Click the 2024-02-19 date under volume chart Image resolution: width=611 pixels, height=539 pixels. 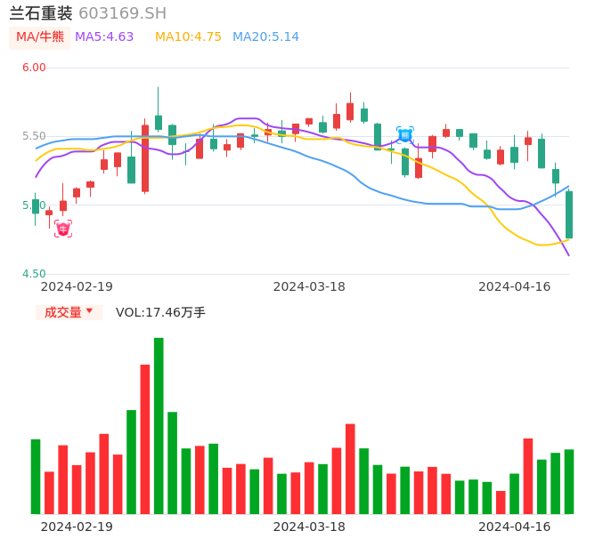coord(77,527)
